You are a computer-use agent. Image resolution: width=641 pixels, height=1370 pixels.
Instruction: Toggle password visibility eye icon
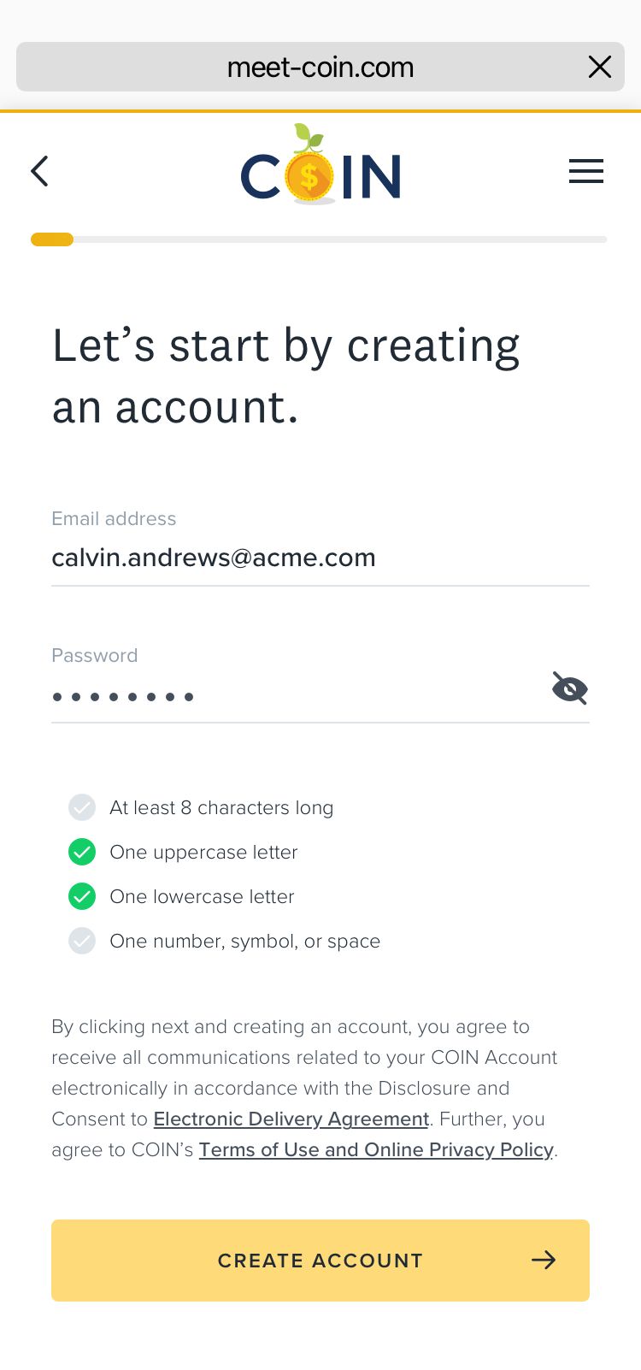570,688
